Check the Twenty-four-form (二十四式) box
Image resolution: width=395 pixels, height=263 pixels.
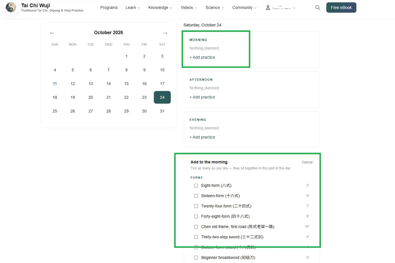[x=196, y=206]
